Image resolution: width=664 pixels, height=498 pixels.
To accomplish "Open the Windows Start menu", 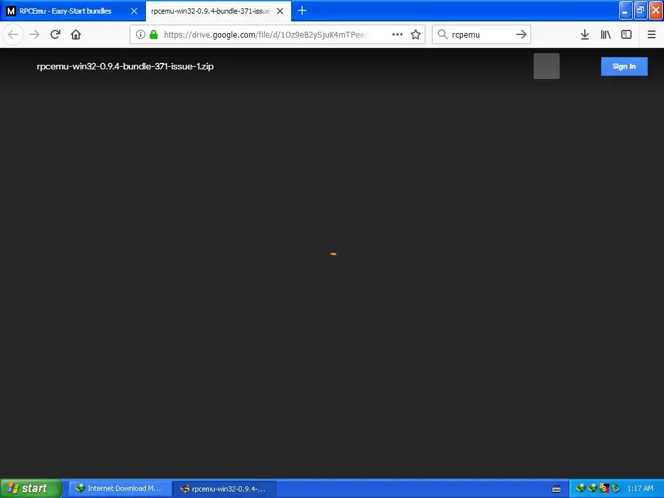I will (x=31, y=488).
